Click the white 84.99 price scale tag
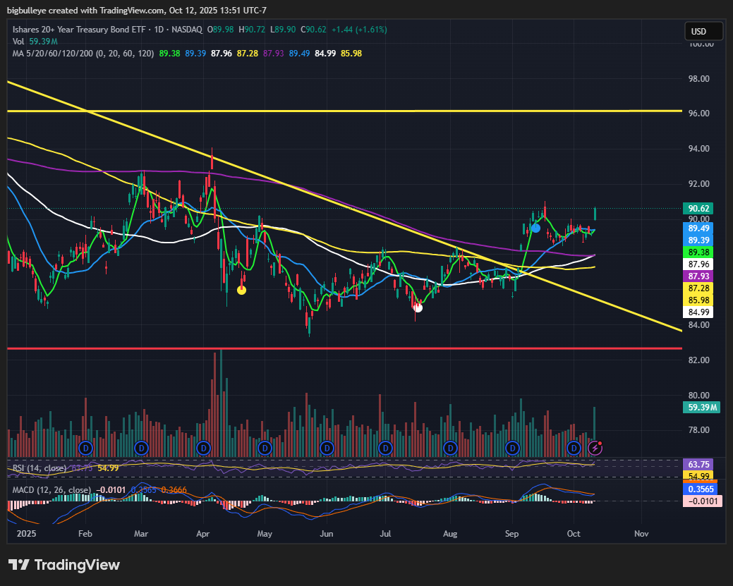The height and width of the screenshot is (586, 733). [698, 312]
